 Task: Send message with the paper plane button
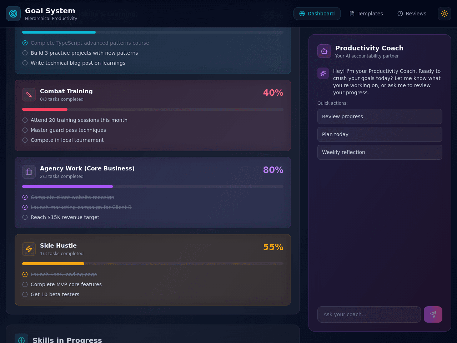433,314
